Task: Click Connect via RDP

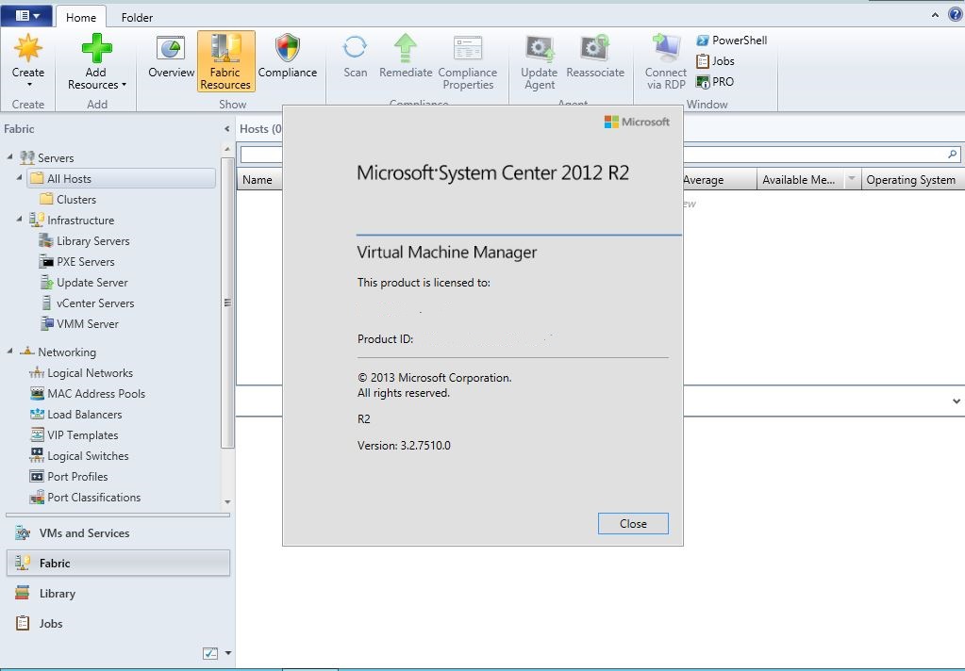Action: (666, 61)
